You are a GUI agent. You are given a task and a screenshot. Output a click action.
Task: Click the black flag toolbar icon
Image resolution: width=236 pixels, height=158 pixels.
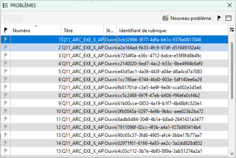coord(219,18)
